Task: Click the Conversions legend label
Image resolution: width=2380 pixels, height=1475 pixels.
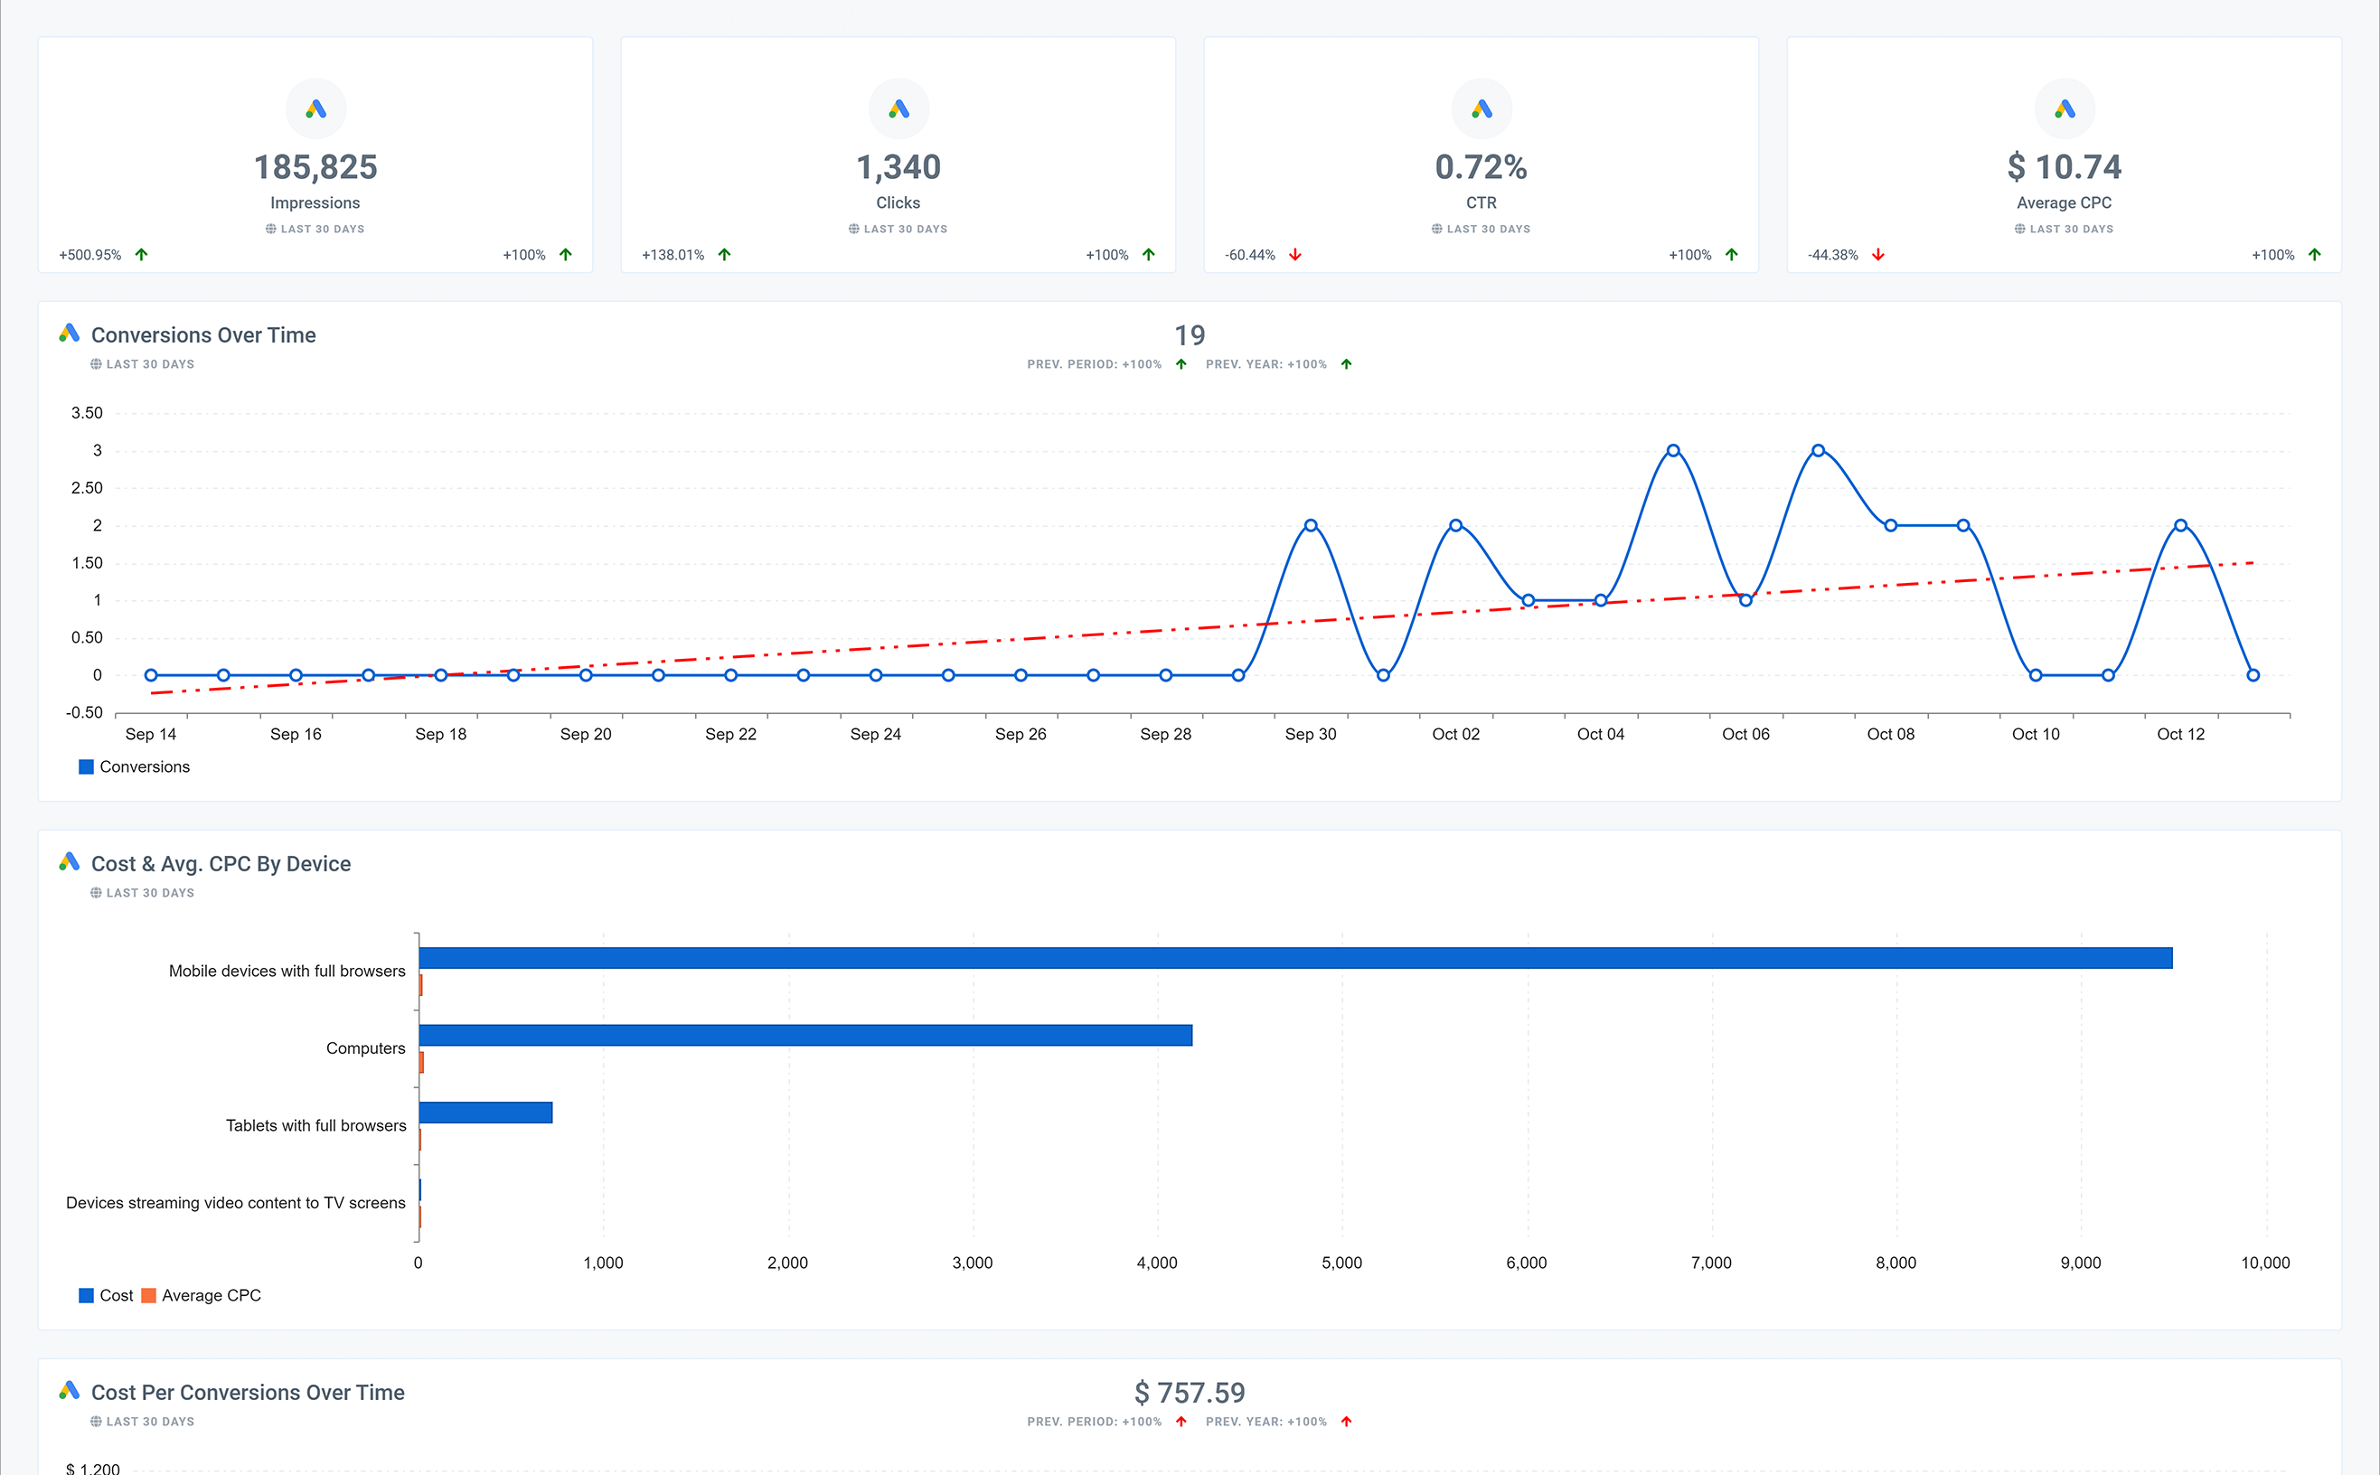Action: [145, 766]
